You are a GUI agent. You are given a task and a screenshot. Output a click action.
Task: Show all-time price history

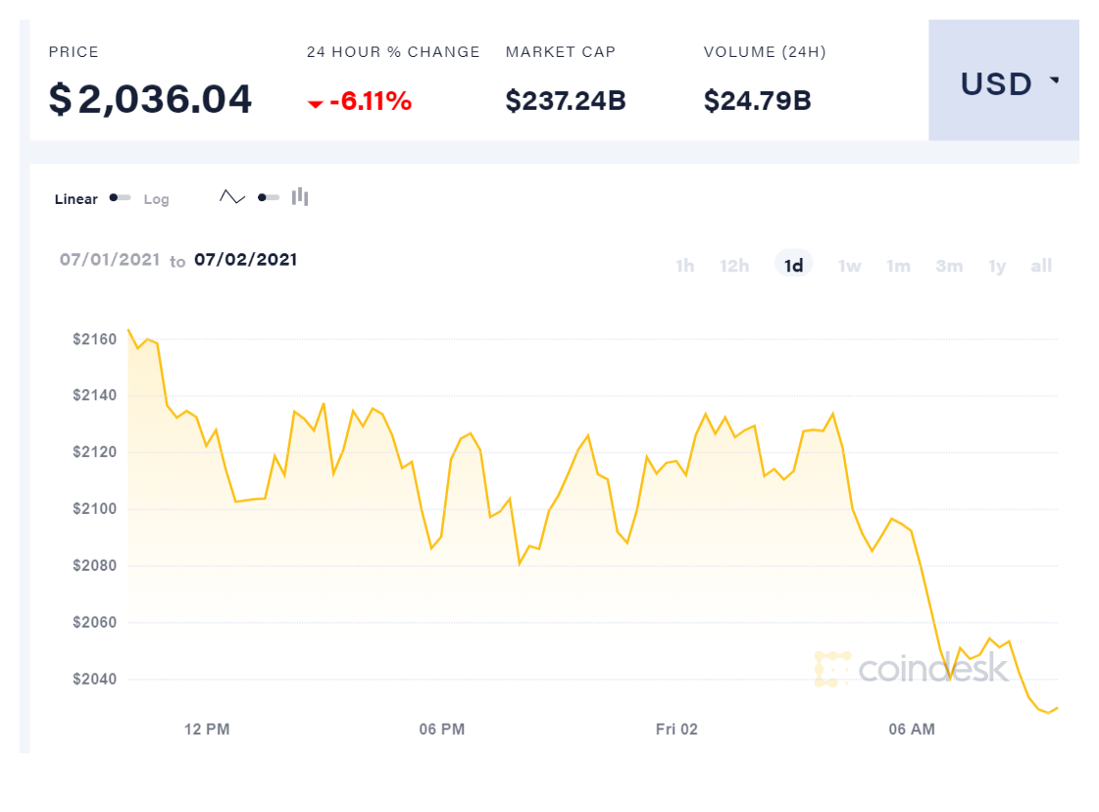(1041, 266)
